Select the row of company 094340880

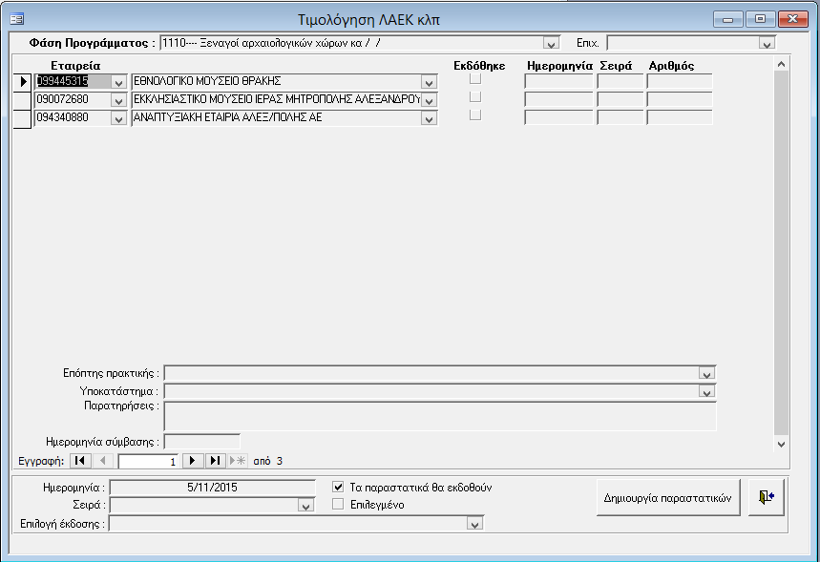(x=22, y=118)
